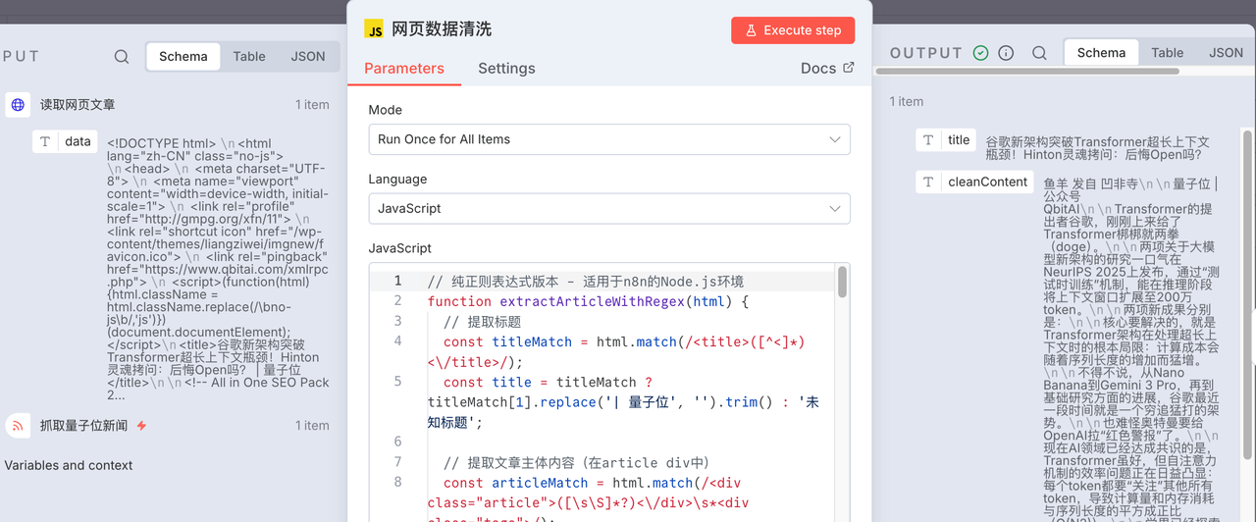Select Schema view in the input panel

pyautogui.click(x=183, y=56)
